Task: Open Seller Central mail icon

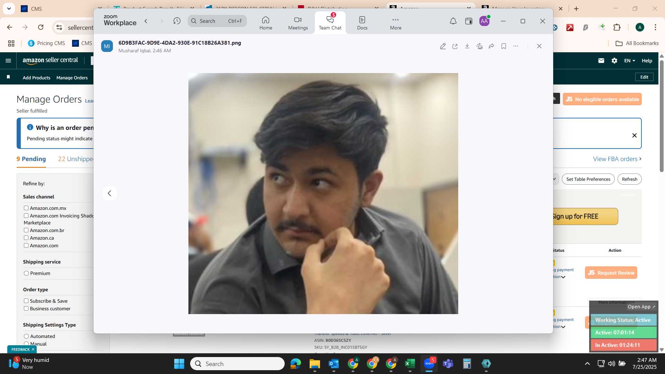Action: (x=601, y=61)
